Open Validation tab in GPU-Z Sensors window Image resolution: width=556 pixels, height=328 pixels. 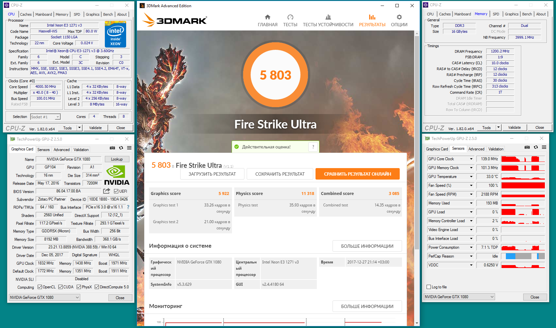click(496, 149)
